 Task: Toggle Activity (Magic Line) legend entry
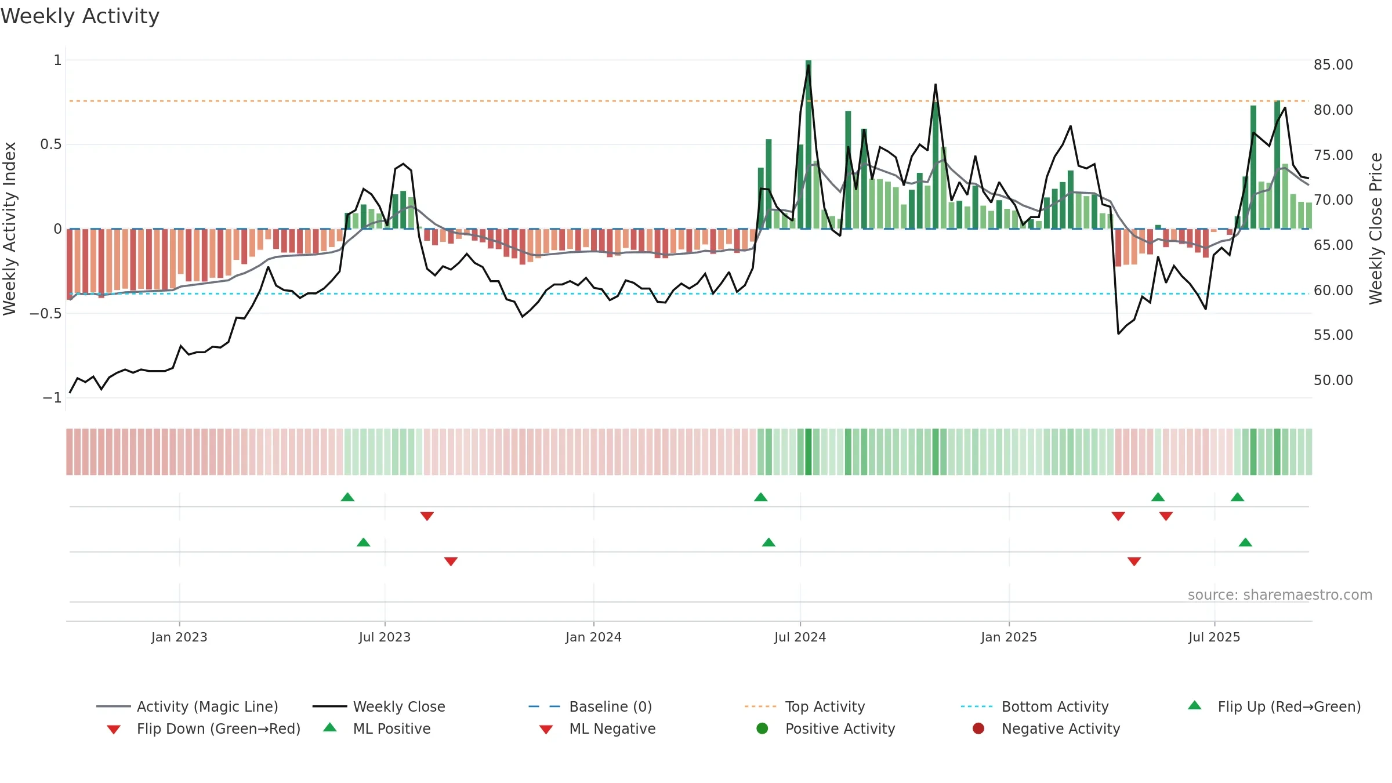pyautogui.click(x=187, y=706)
